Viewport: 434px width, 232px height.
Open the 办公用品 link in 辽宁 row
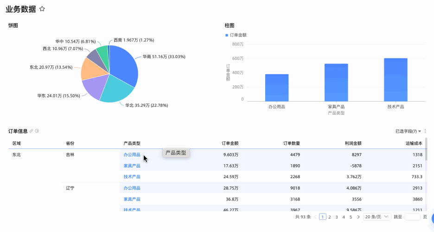(x=132, y=188)
